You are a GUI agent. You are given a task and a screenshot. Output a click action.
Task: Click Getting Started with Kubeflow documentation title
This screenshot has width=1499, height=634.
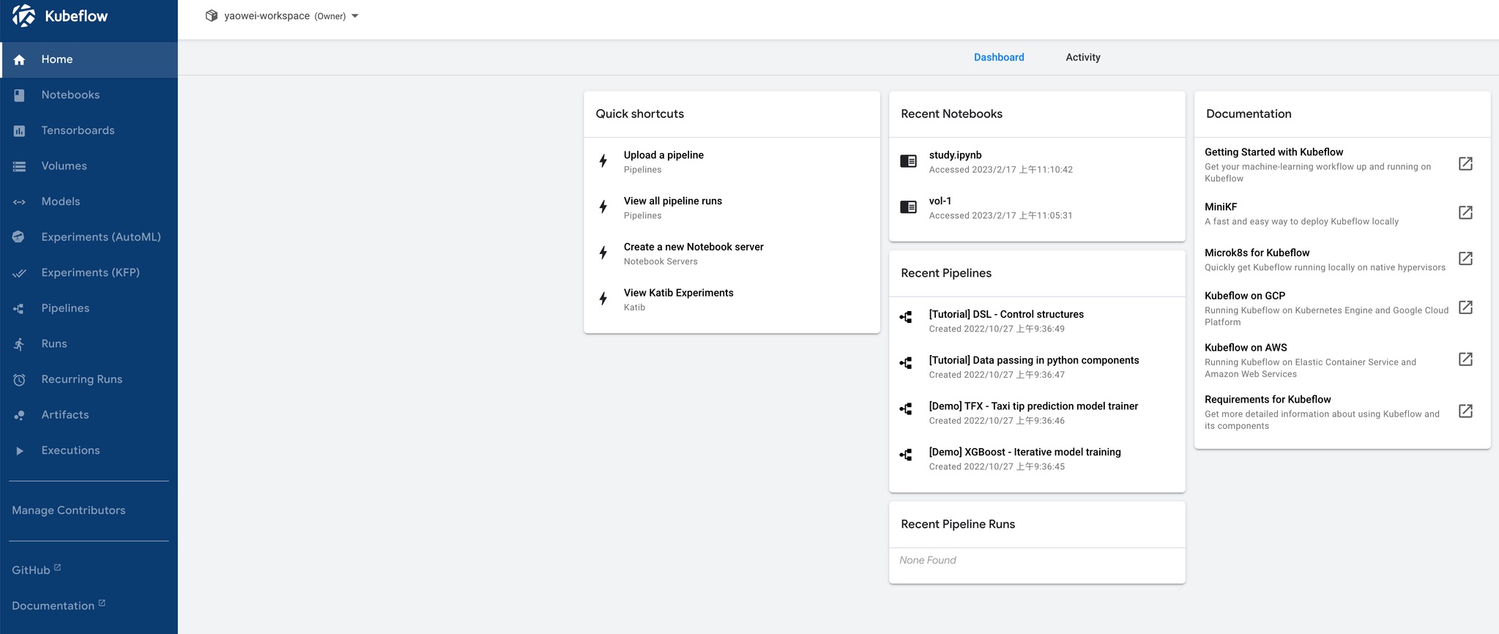[1273, 152]
